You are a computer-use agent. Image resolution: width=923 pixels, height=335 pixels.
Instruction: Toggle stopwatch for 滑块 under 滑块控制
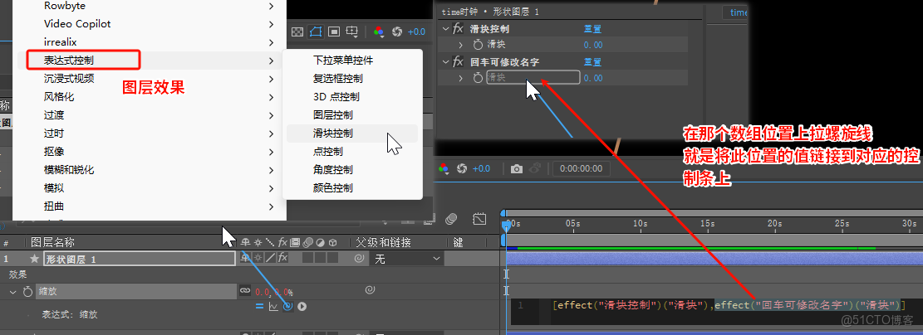tap(478, 45)
